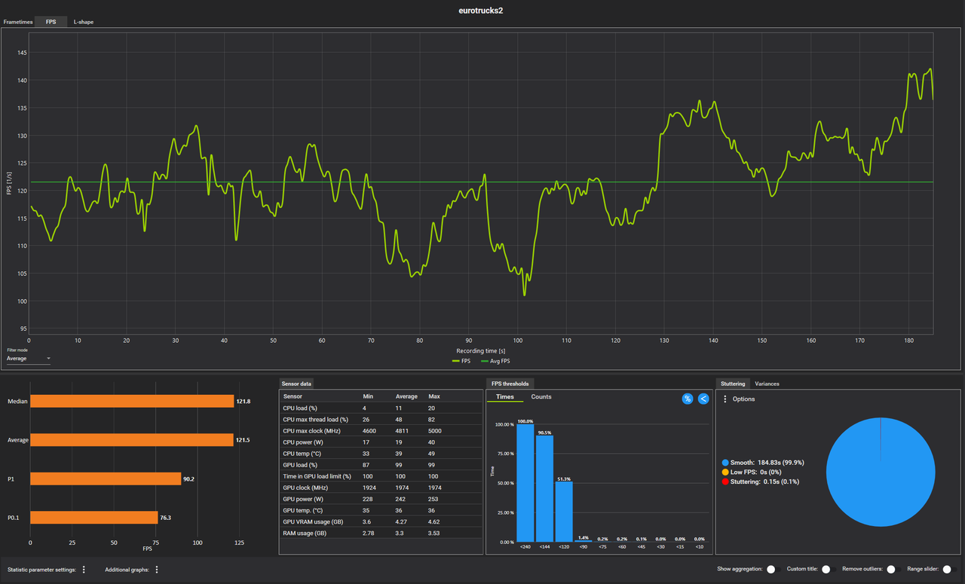Click the 'GPU VRAM usage (GB)' row
Screen dimensions: 965x584
(381, 521)
